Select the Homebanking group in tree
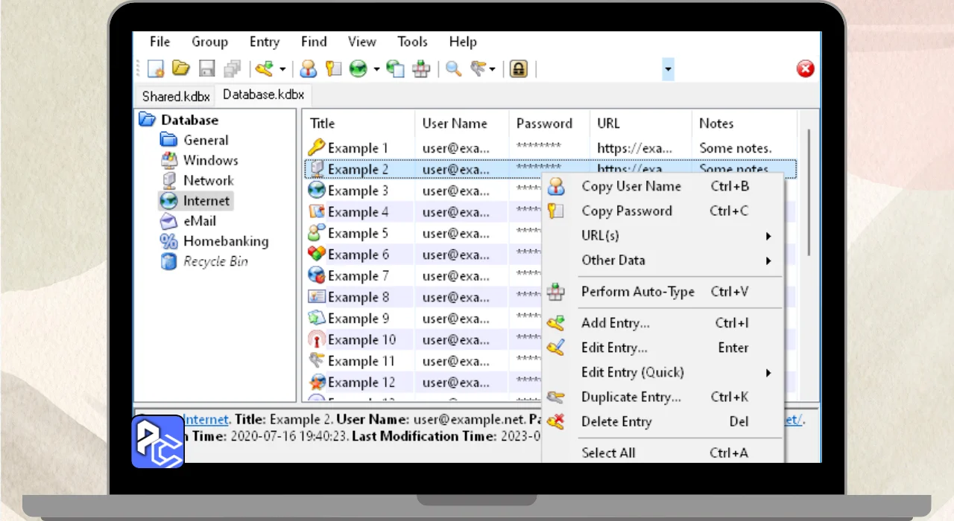 pyautogui.click(x=225, y=241)
